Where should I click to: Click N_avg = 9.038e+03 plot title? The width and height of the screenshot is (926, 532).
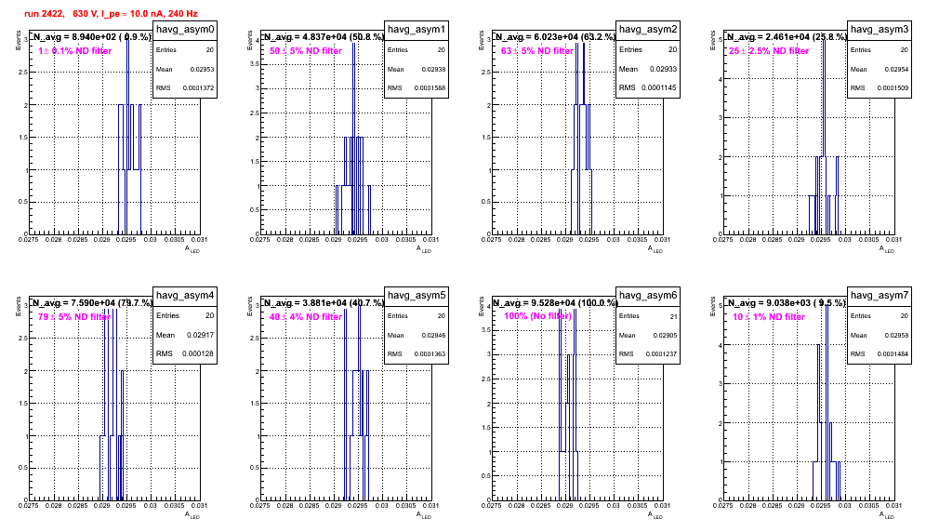coord(786,302)
